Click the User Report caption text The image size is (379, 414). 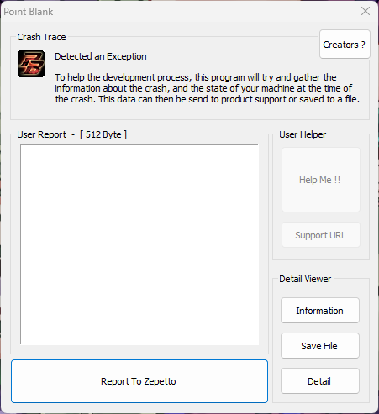41,134
